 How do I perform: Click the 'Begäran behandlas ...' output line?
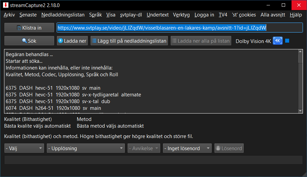(x=29, y=54)
